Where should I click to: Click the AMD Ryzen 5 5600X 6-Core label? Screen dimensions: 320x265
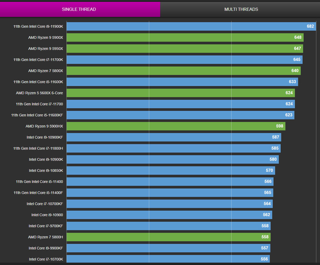(x=39, y=93)
